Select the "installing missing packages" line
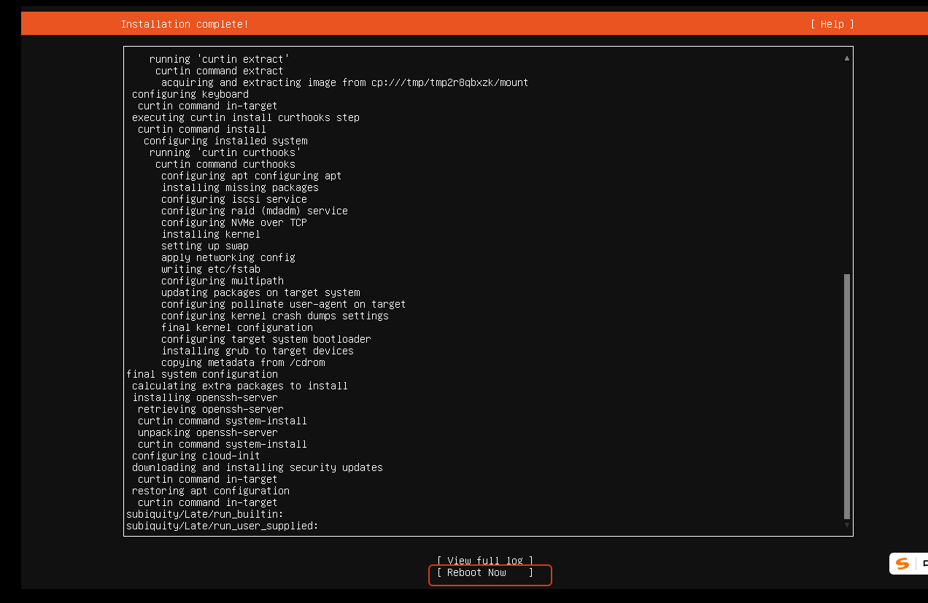 240,187
